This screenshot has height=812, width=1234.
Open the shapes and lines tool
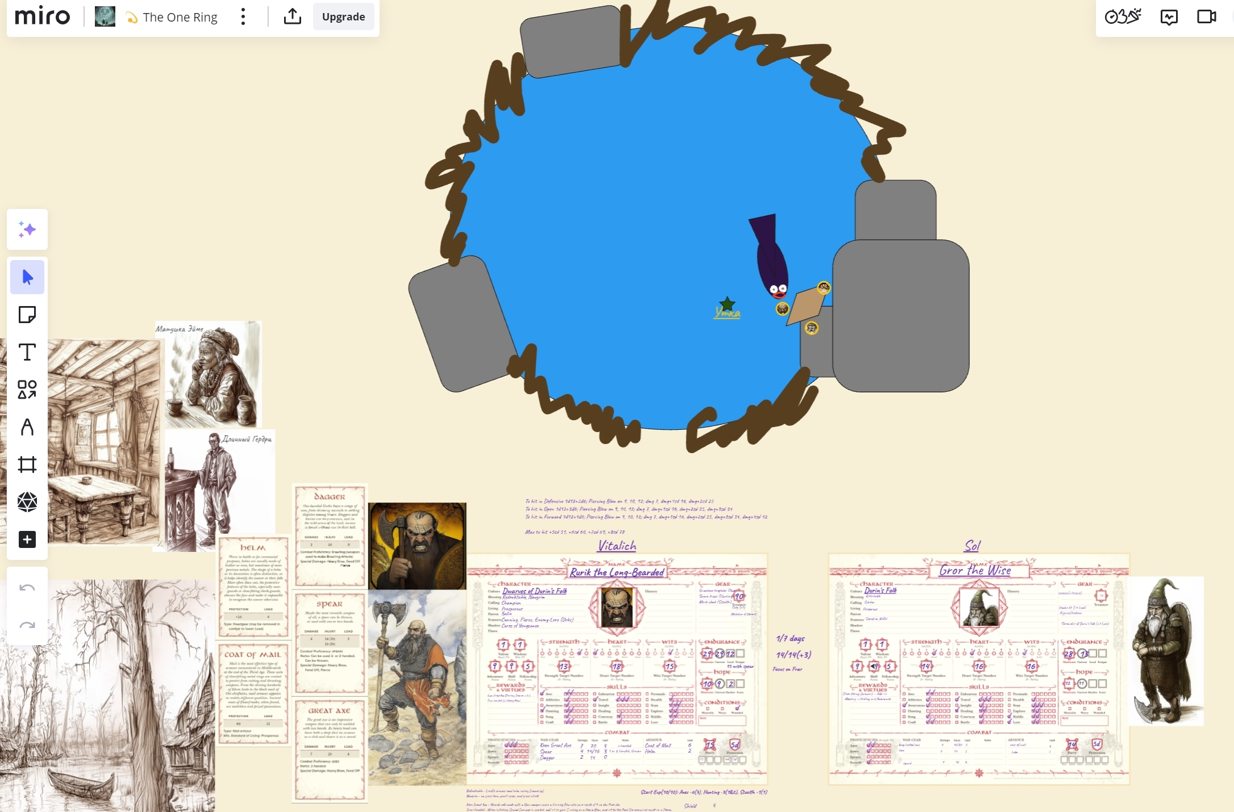pos(27,390)
